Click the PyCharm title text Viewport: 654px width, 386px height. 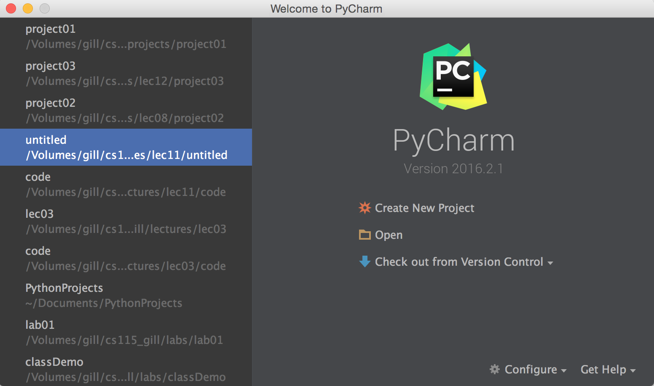454,140
